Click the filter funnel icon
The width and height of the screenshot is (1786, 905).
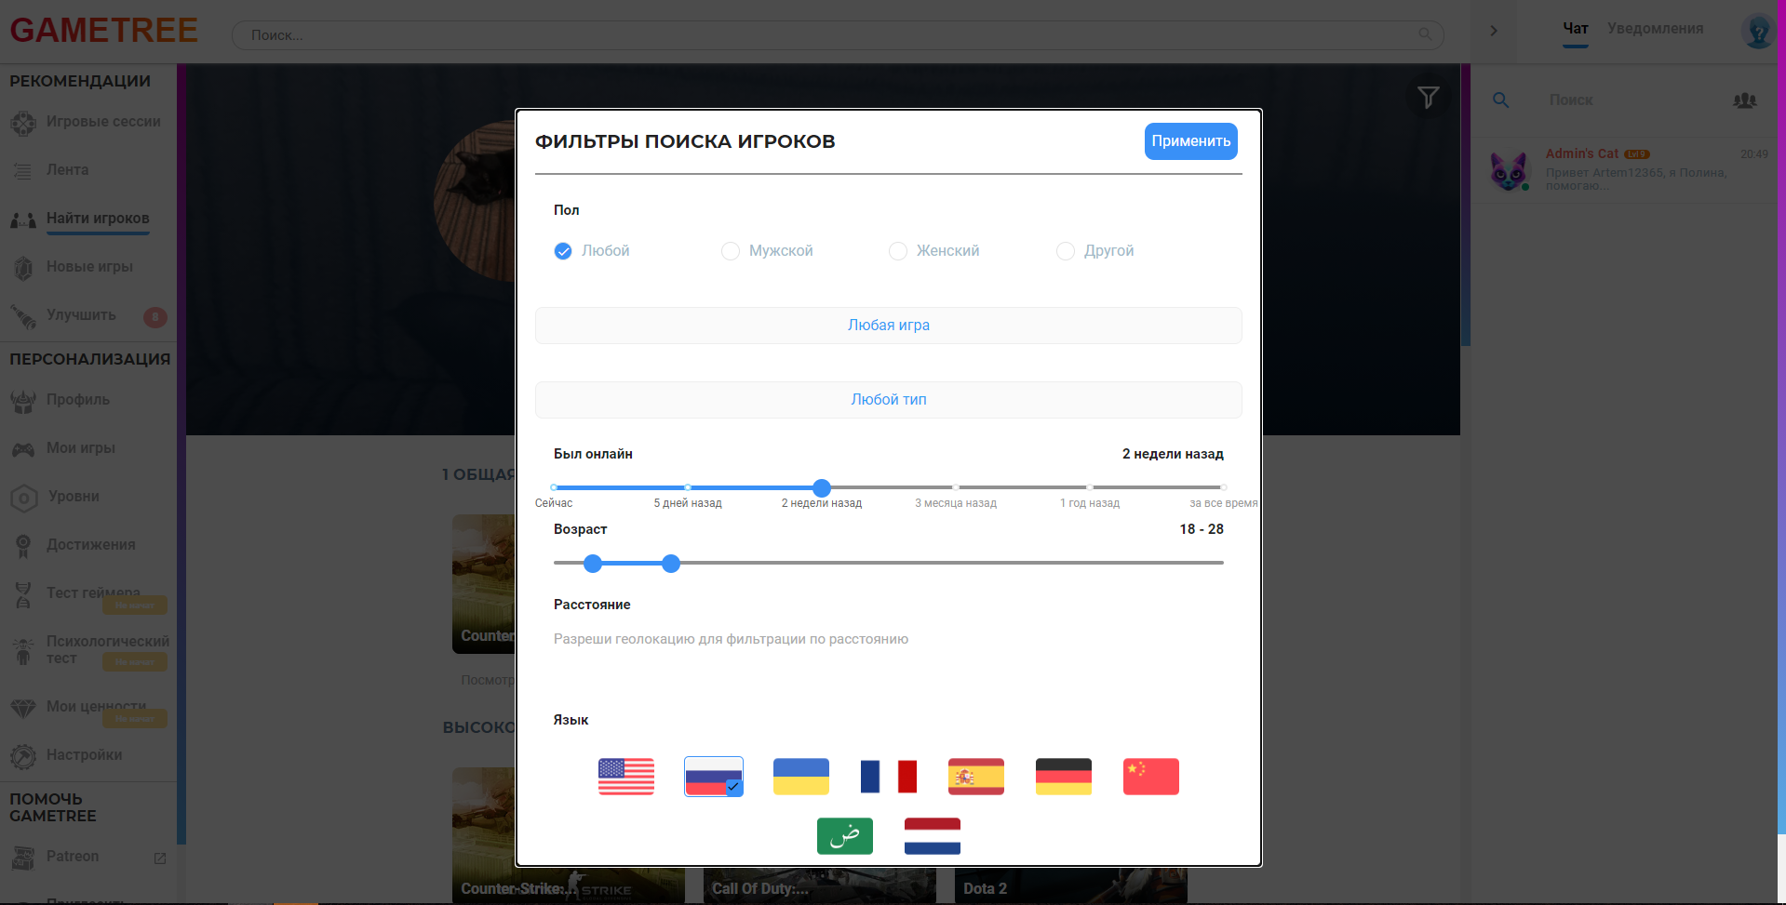pyautogui.click(x=1428, y=97)
